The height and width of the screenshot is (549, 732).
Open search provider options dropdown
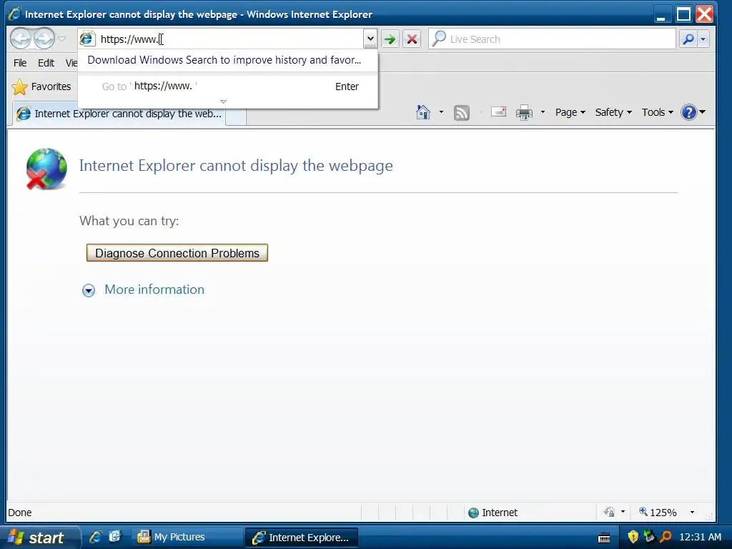click(x=703, y=39)
